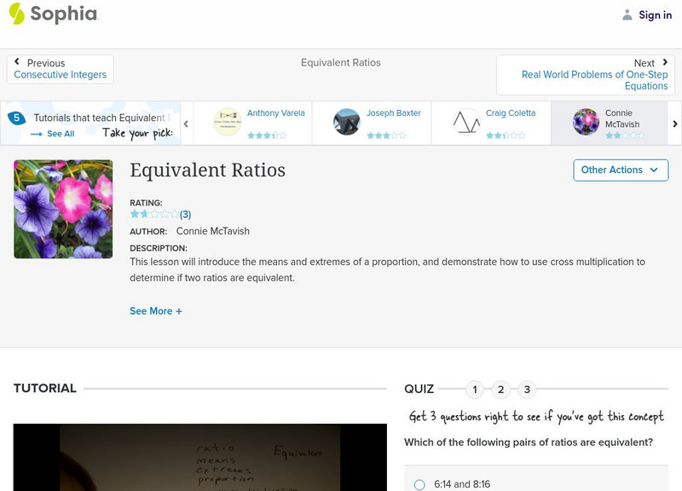This screenshot has width=682, height=491.
Task: Click Joseph Baxter's star rating
Action: click(x=386, y=136)
